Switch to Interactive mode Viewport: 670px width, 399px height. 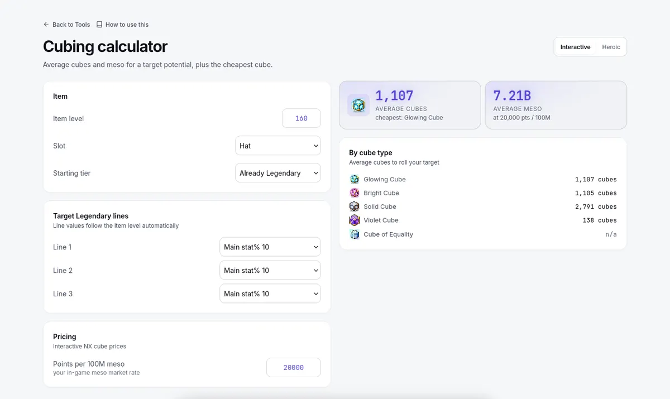575,47
